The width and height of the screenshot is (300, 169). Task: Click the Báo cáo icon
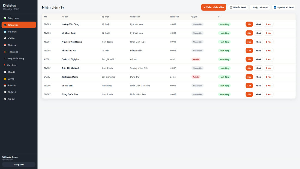click(5, 85)
